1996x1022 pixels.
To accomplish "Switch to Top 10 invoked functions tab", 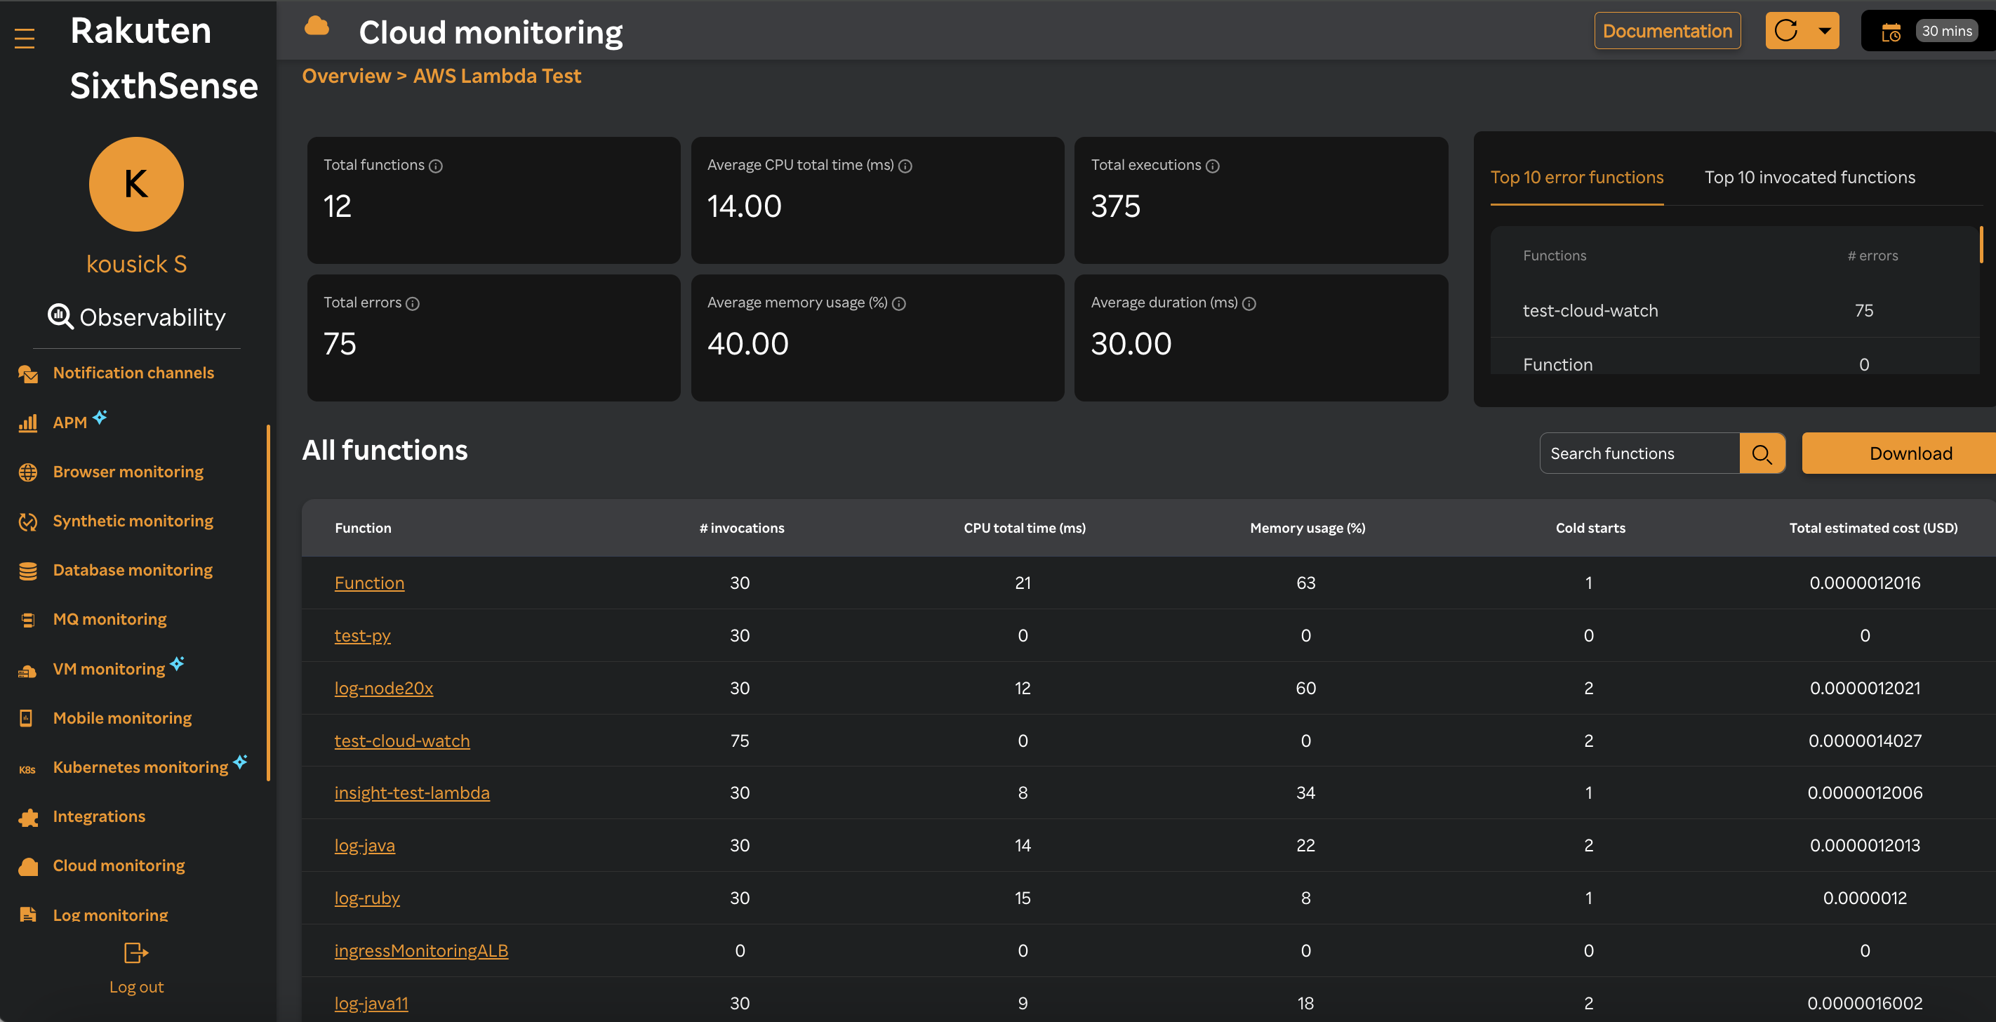I will tap(1809, 178).
